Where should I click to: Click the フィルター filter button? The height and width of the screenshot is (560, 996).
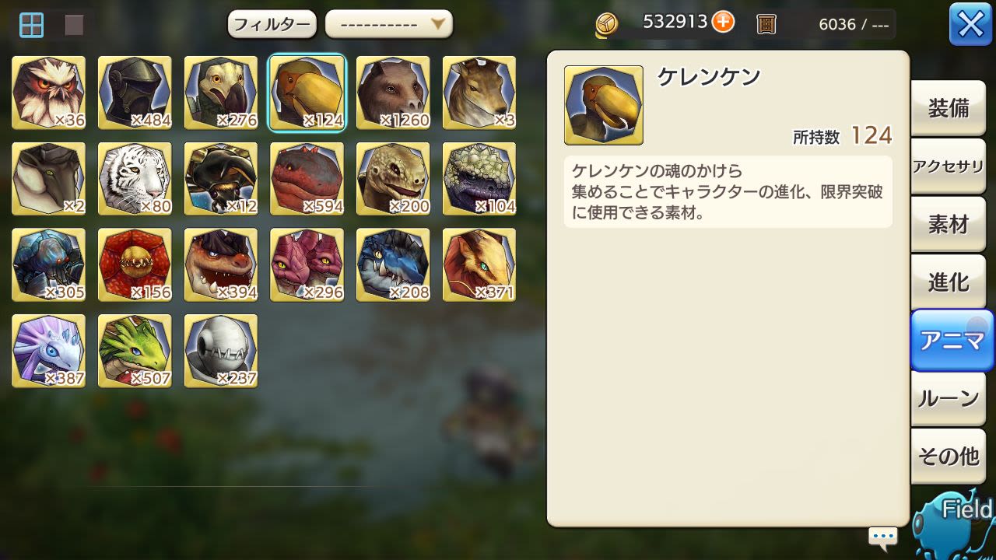click(x=272, y=24)
